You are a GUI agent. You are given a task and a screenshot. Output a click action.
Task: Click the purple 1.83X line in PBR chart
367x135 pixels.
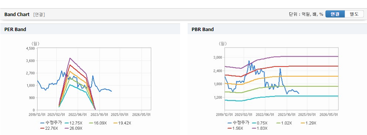coord(304,56)
